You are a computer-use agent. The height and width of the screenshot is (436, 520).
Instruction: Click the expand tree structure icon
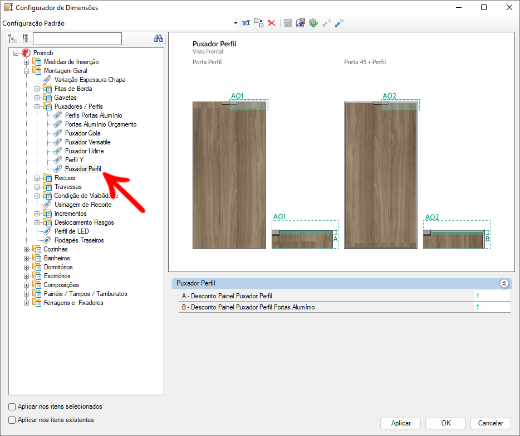point(13,38)
